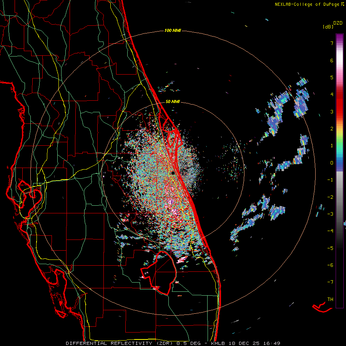Click the -5 dB legend value
This screenshot has height=346, width=346.
330,248
